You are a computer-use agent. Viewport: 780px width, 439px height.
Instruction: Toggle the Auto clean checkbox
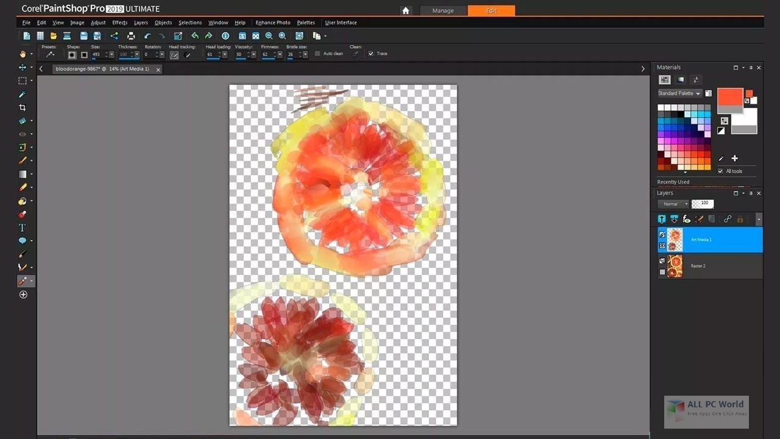click(317, 54)
